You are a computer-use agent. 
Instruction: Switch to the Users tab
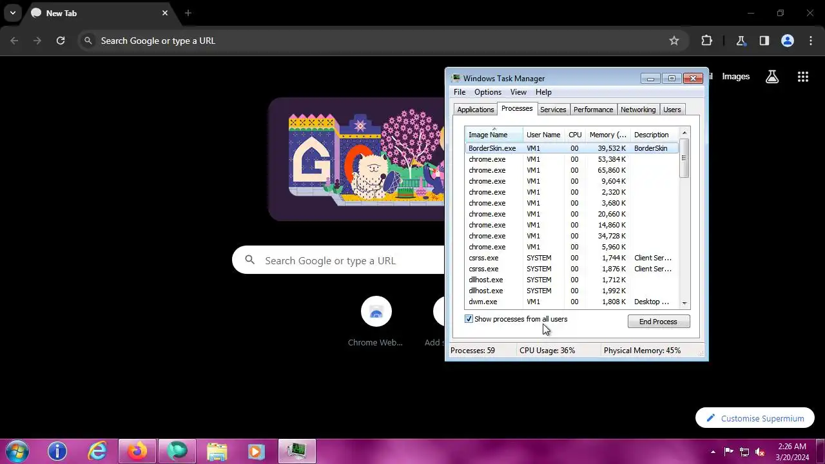672,110
